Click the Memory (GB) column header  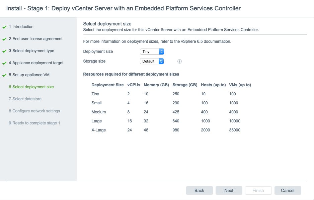tap(156, 85)
